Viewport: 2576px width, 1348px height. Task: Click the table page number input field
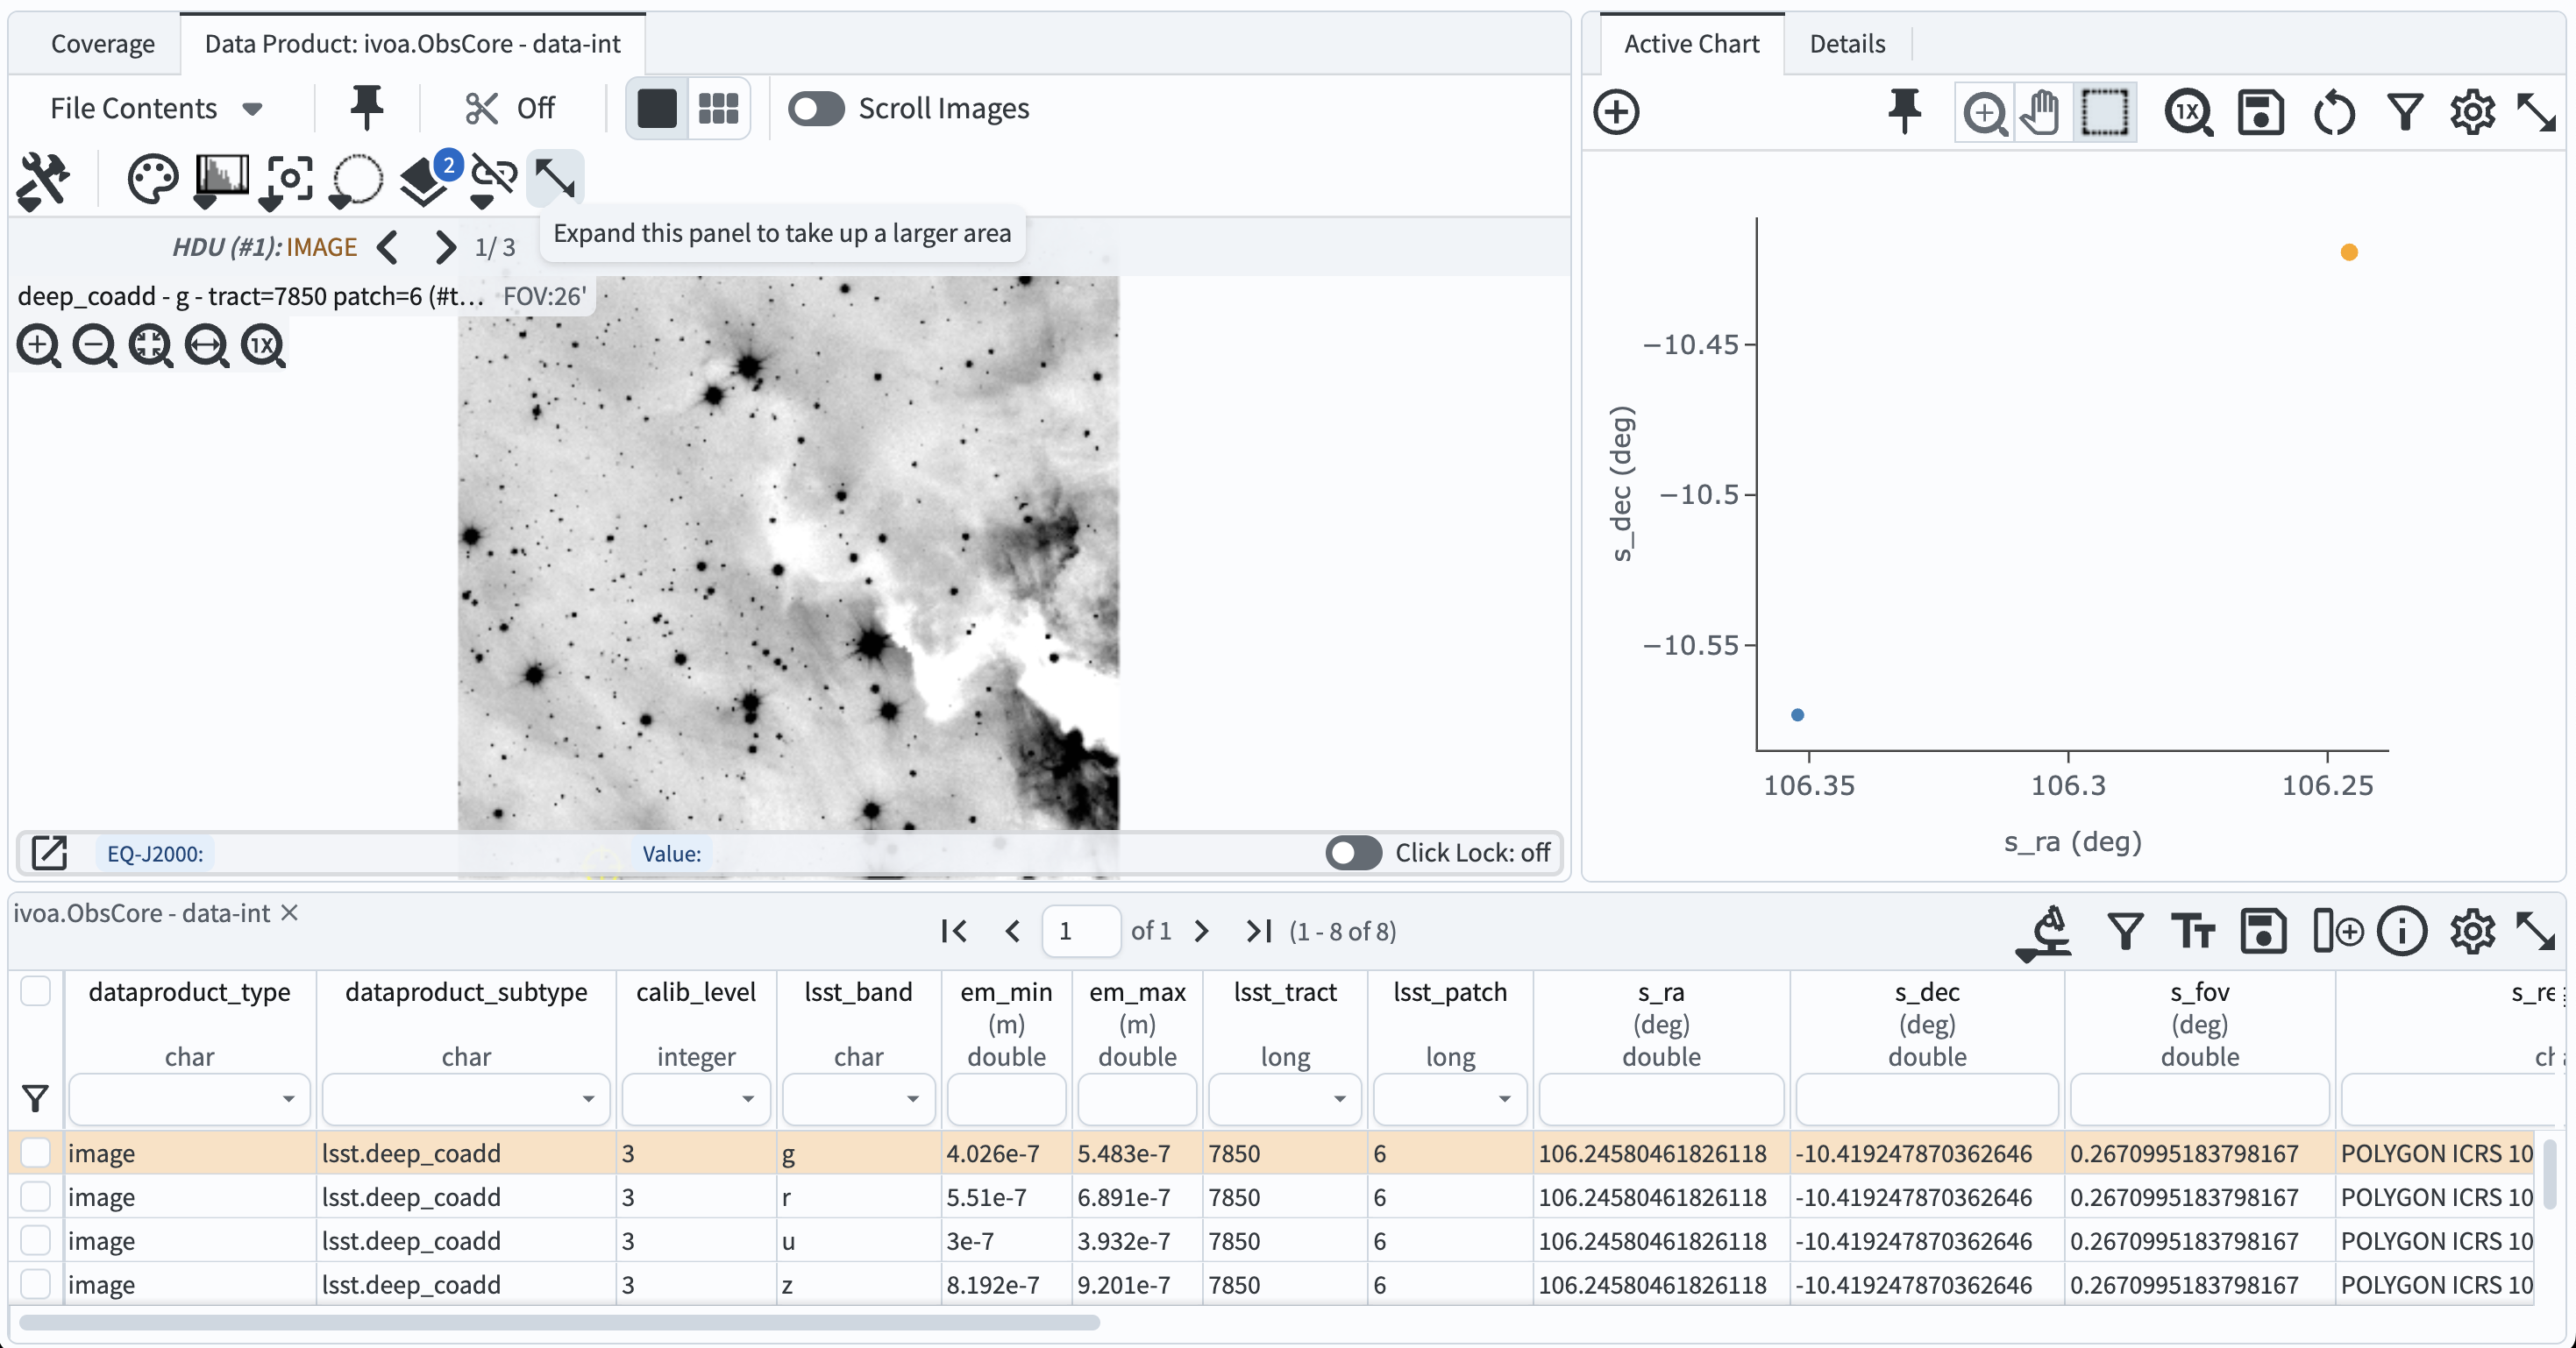[x=1080, y=931]
